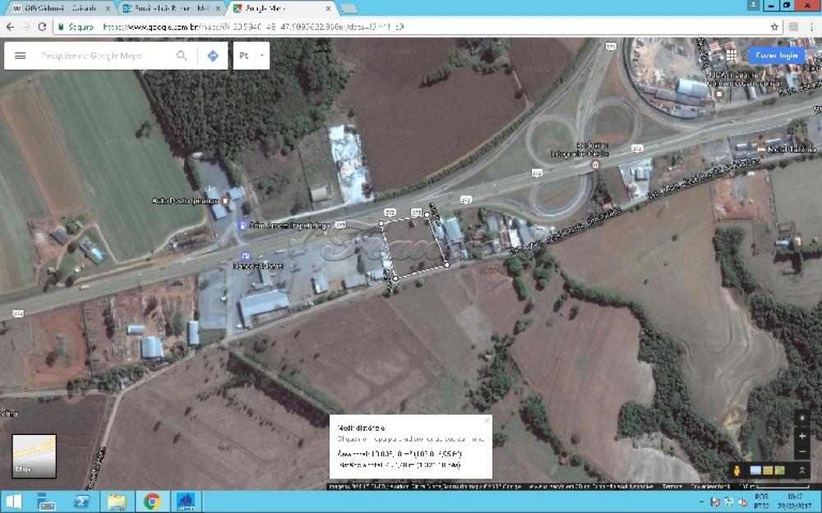Bookmark this page with the star icon
The image size is (822, 513).
click(774, 26)
